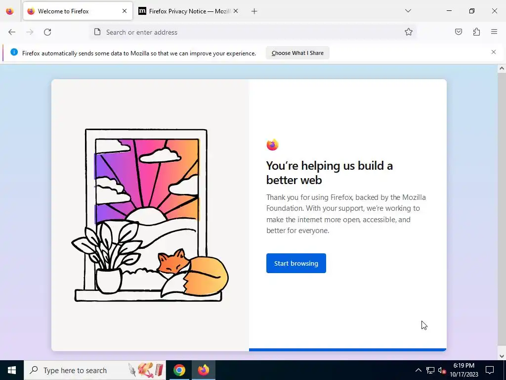The height and width of the screenshot is (380, 506).
Task: Click the muted volume tray icon
Action: pyautogui.click(x=442, y=370)
